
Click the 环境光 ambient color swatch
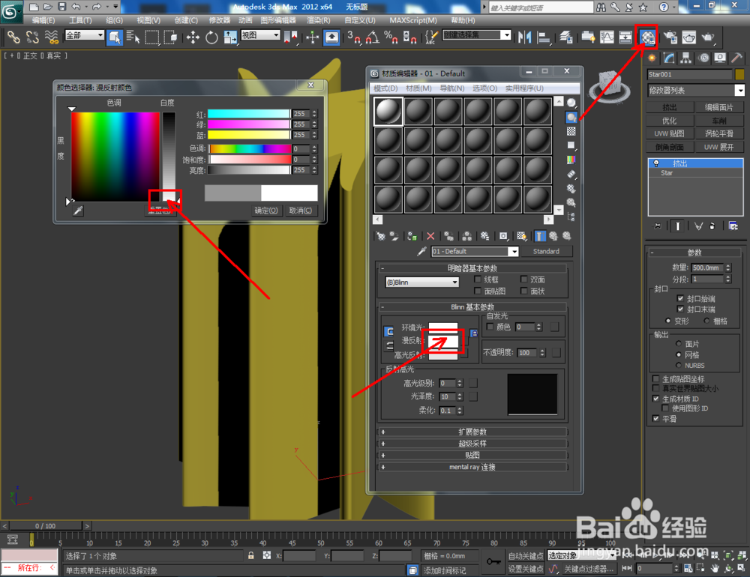click(x=443, y=327)
